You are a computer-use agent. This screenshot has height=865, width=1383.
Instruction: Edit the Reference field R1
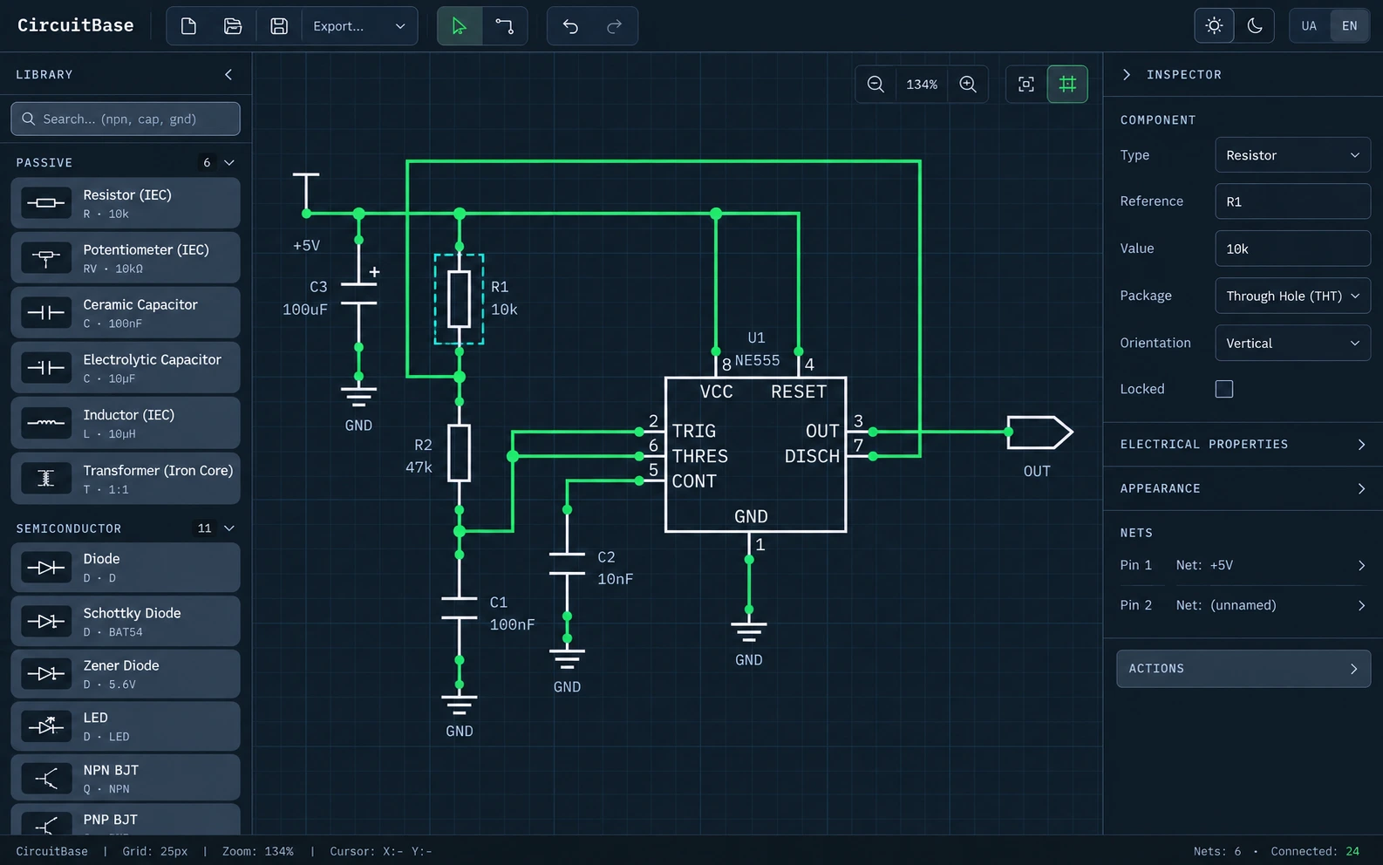click(x=1292, y=201)
